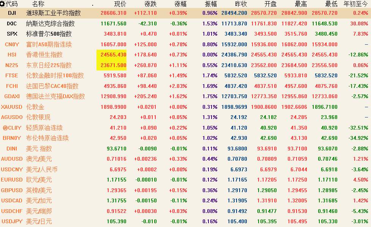Viewport: 371px width, 227px height.
Task: Select the 标准普尔500指数 row
Action: tap(185, 34)
